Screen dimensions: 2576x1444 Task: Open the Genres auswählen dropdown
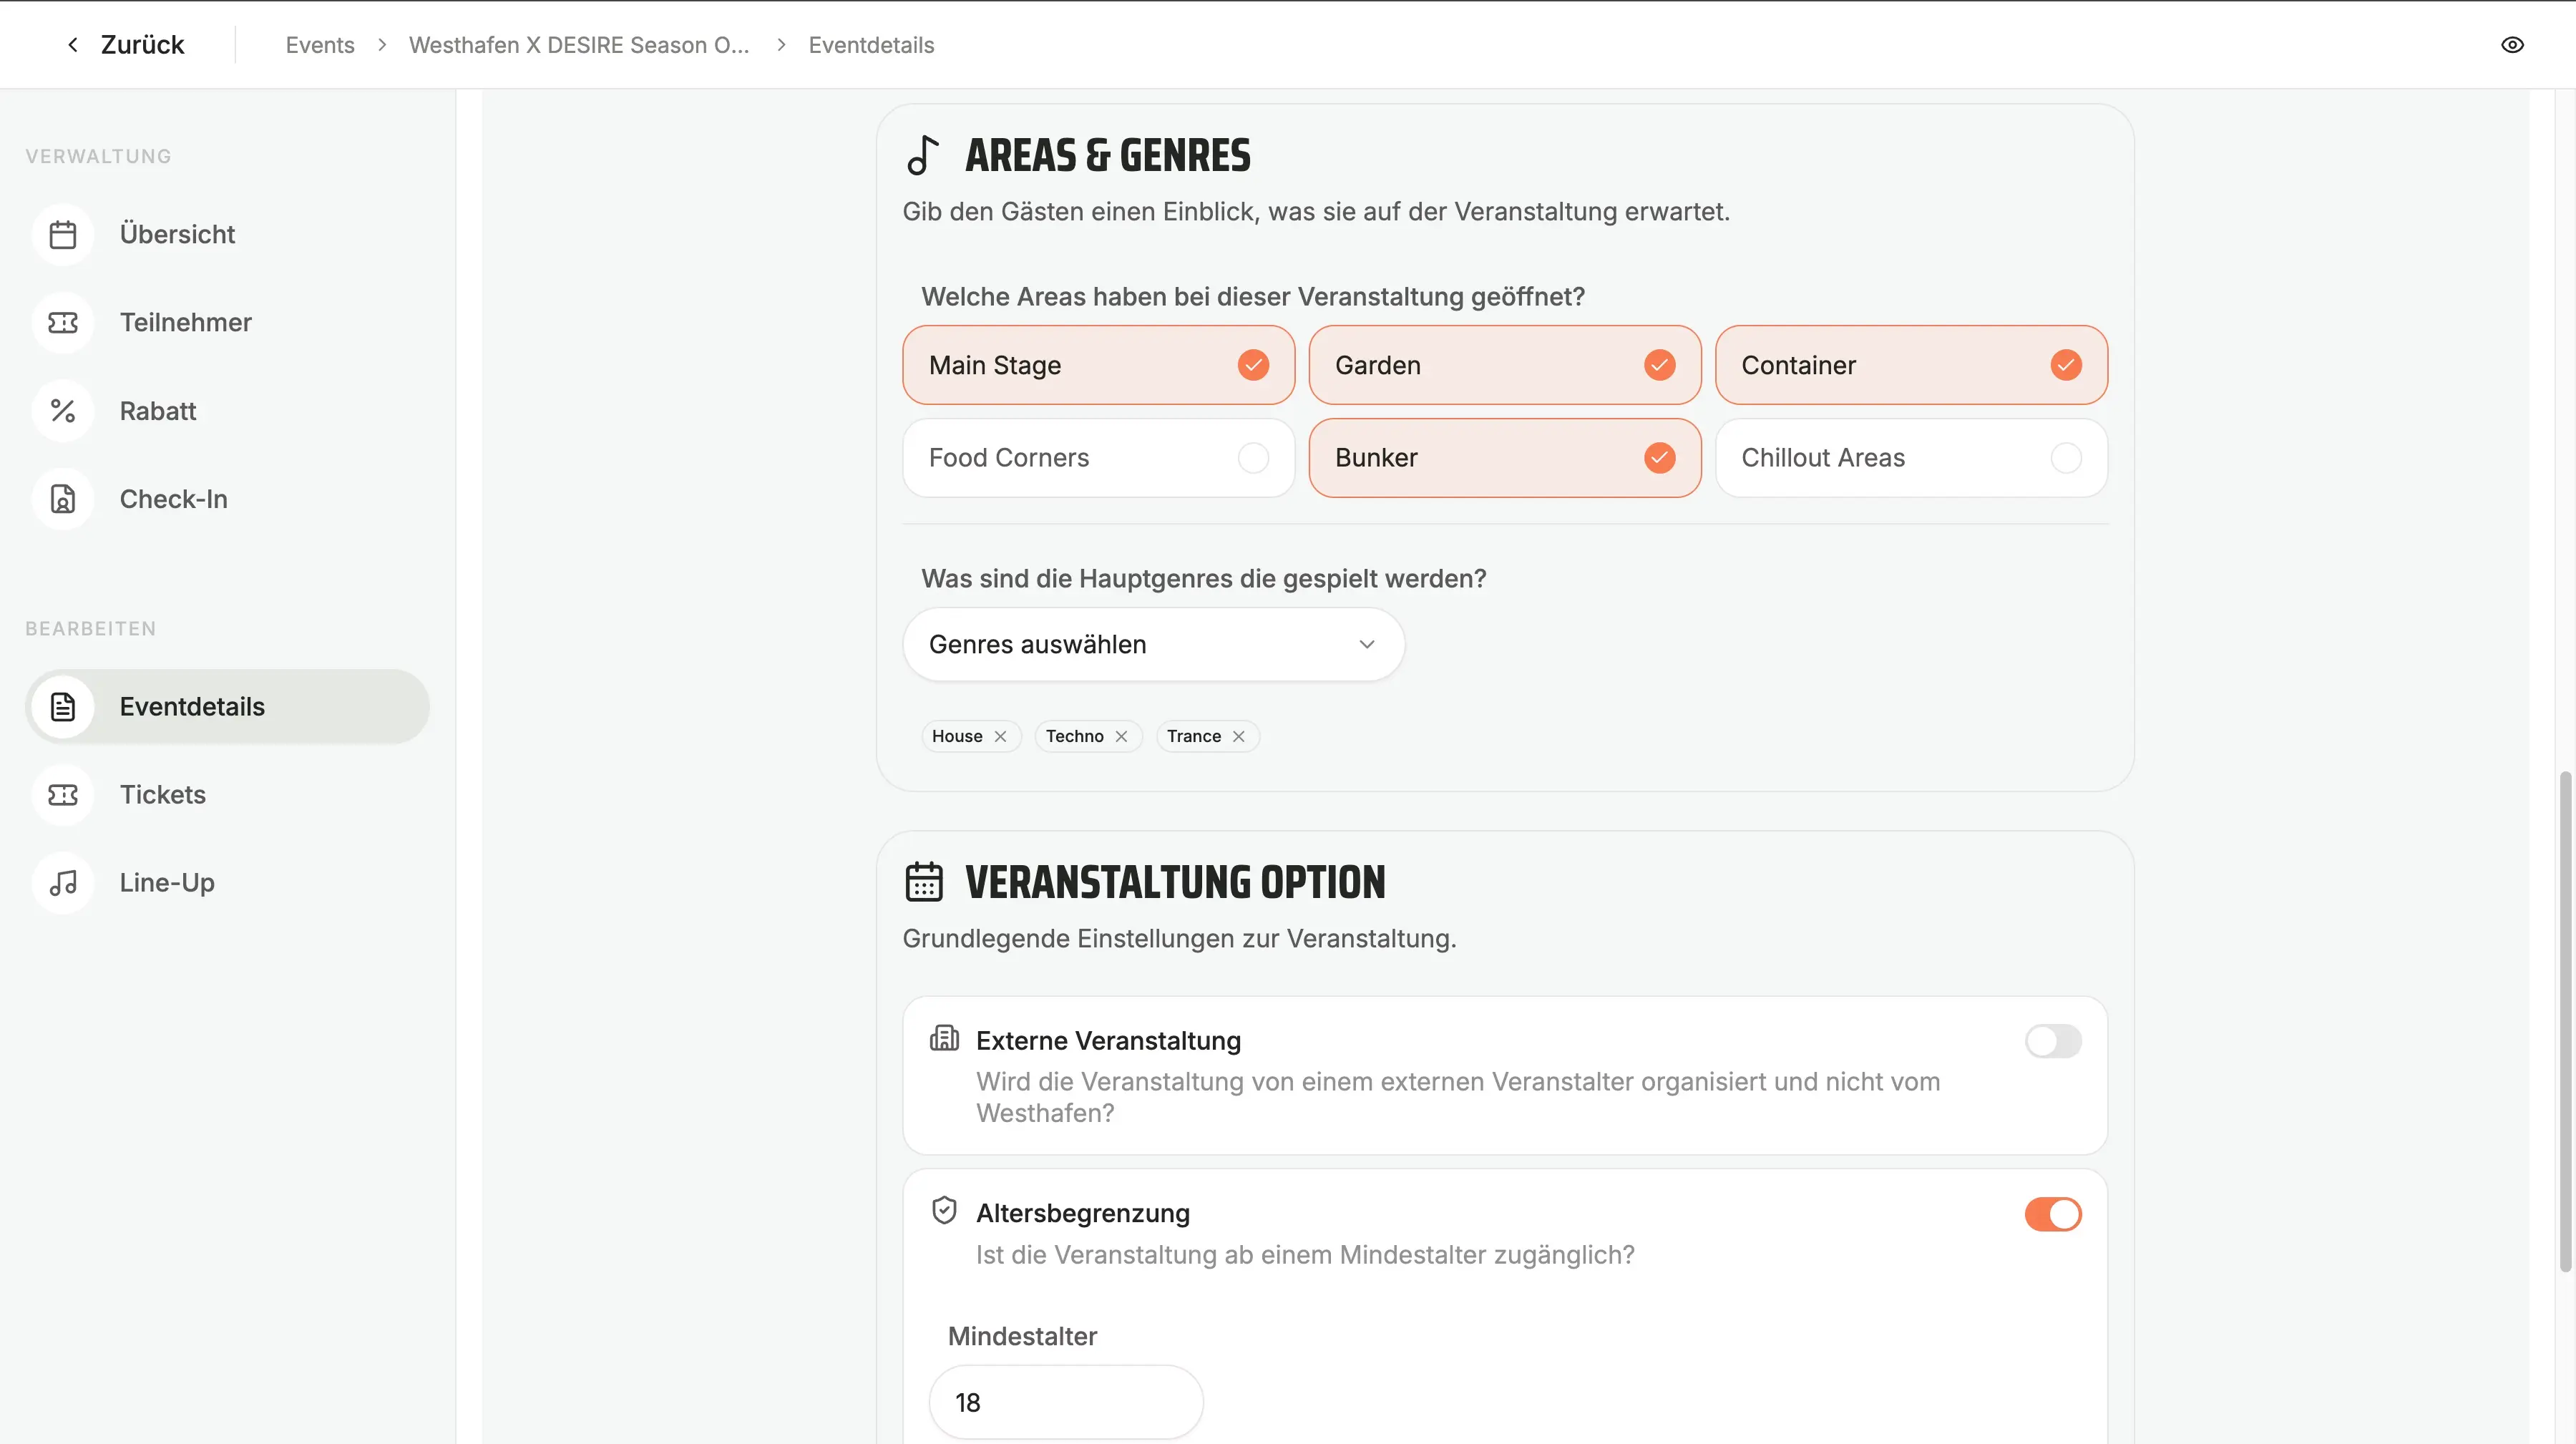click(1153, 645)
